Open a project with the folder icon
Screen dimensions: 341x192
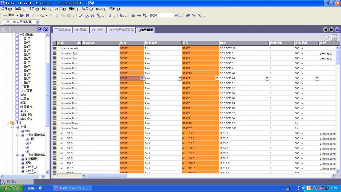coord(21,15)
